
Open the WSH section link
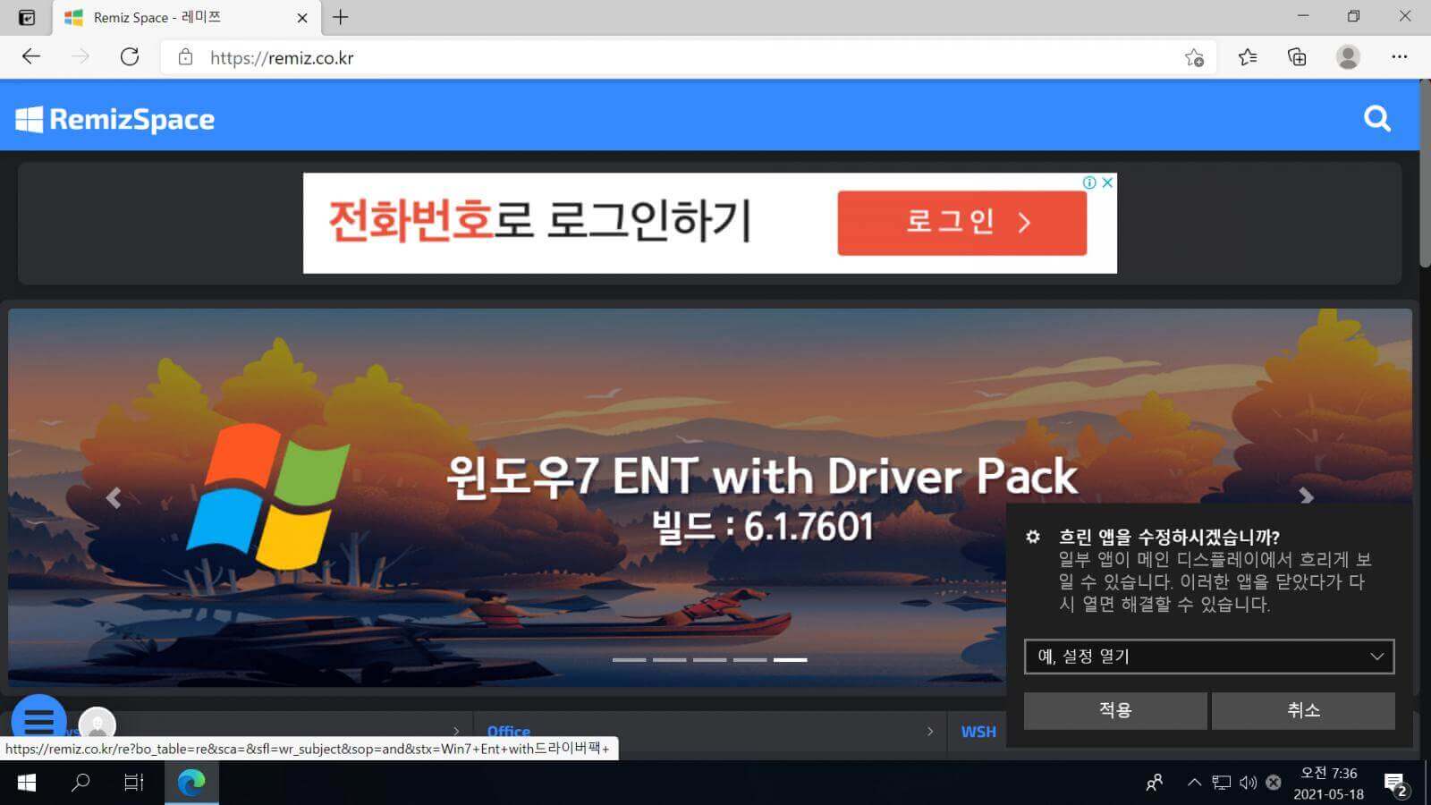coord(978,732)
